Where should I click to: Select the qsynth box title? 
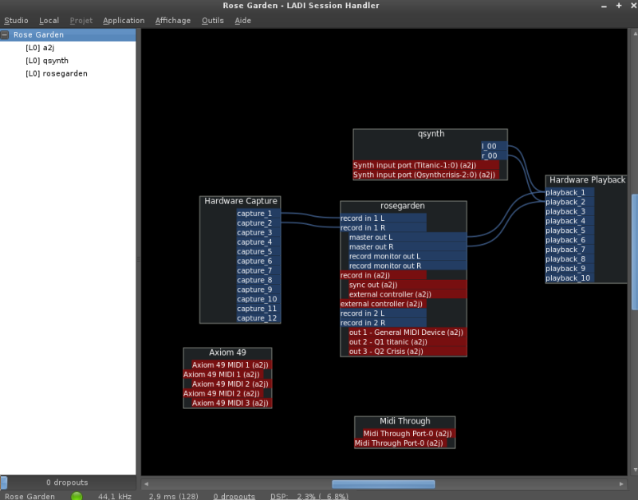point(431,134)
